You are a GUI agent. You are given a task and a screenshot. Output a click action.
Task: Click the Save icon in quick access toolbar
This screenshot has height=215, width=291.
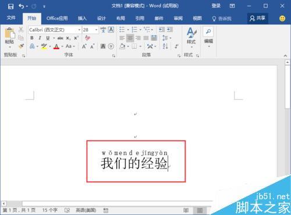(x=10, y=6)
